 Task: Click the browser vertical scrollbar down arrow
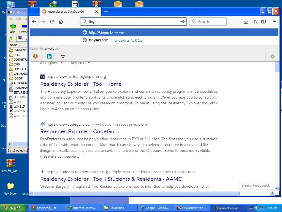[277, 189]
